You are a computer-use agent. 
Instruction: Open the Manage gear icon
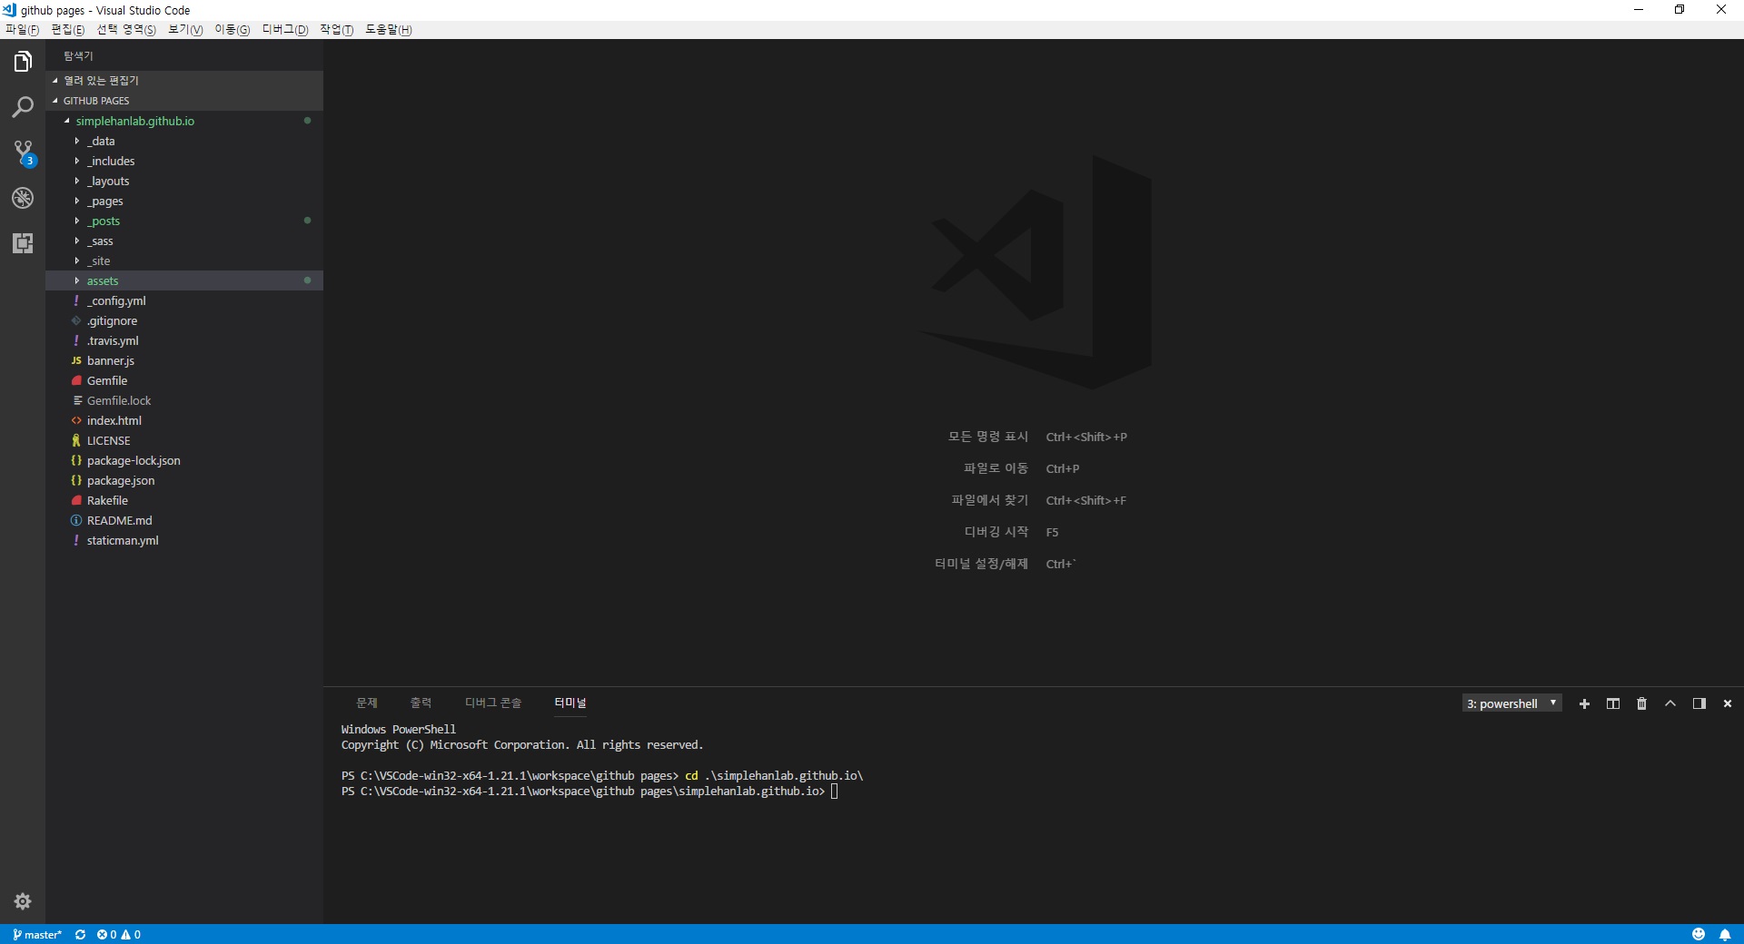click(x=23, y=901)
